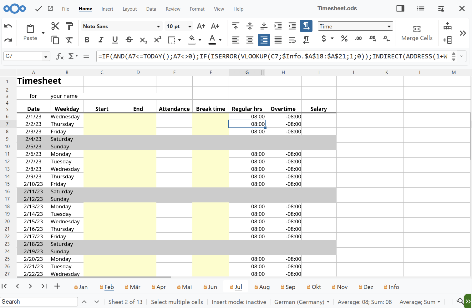This screenshot has height=308, width=472.
Task: Click inside the Search field
Action: (39, 301)
